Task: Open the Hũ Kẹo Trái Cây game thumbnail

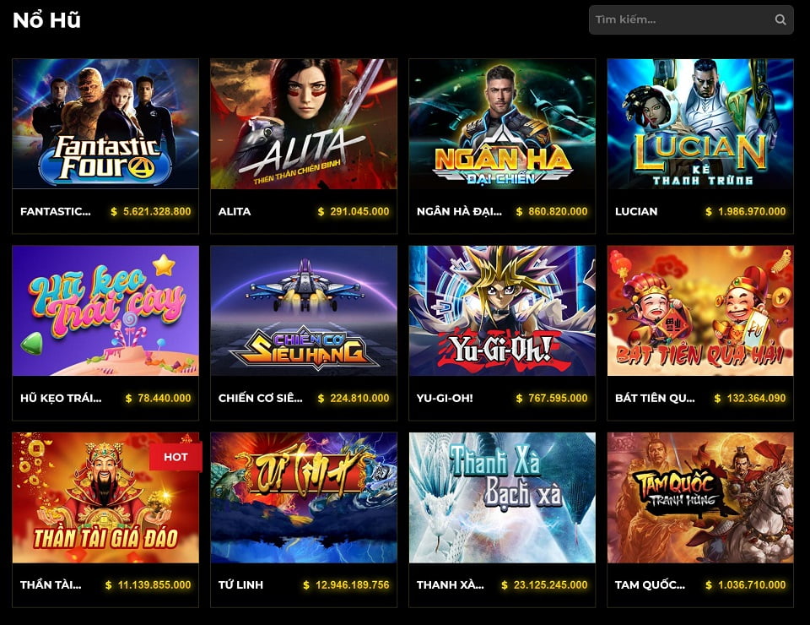Action: [105, 311]
